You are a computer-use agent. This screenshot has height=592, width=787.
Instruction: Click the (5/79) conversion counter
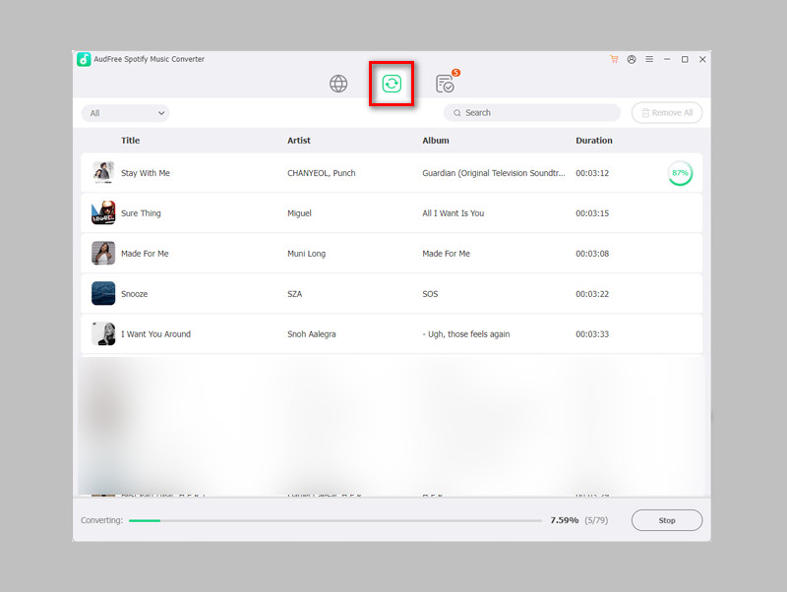[596, 520]
